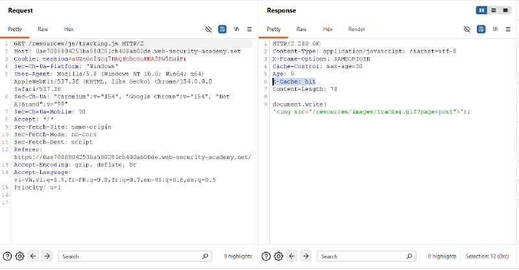Open the Response Render tab

coord(356,29)
